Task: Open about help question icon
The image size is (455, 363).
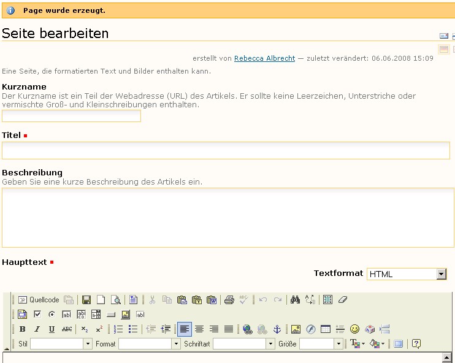Action: [416, 344]
